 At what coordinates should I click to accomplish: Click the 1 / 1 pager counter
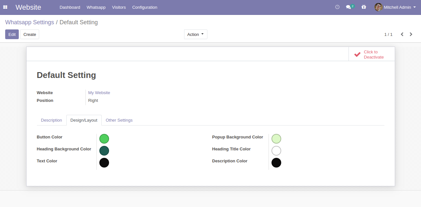(x=388, y=34)
